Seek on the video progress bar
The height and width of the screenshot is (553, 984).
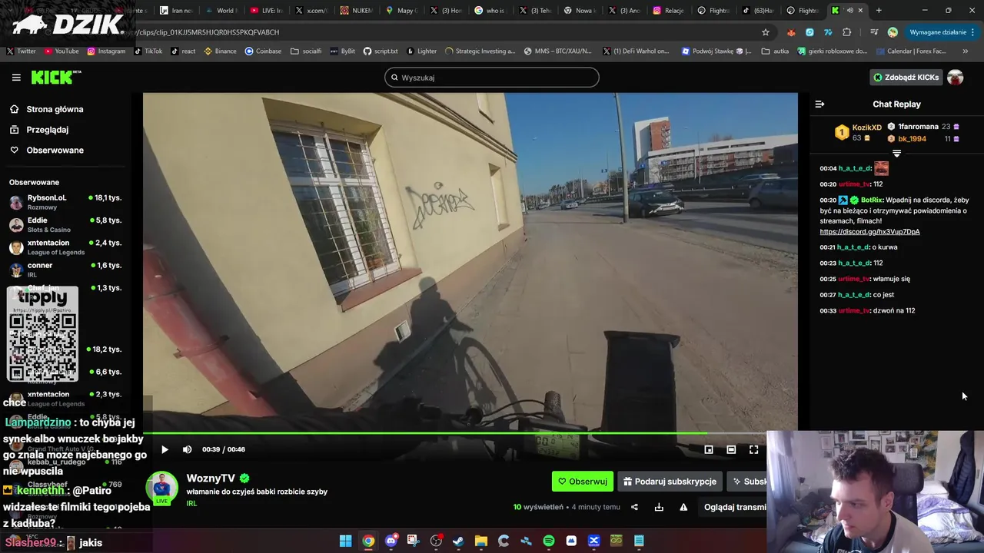click(470, 433)
